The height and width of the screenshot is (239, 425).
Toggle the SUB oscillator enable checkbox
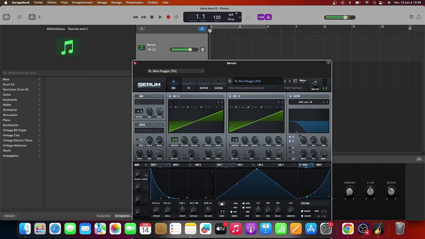(x=136, y=96)
